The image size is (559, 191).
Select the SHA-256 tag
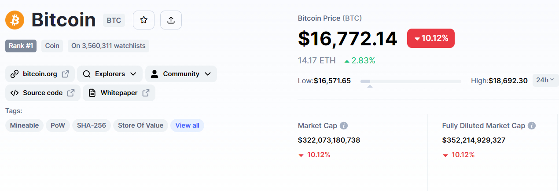point(92,125)
